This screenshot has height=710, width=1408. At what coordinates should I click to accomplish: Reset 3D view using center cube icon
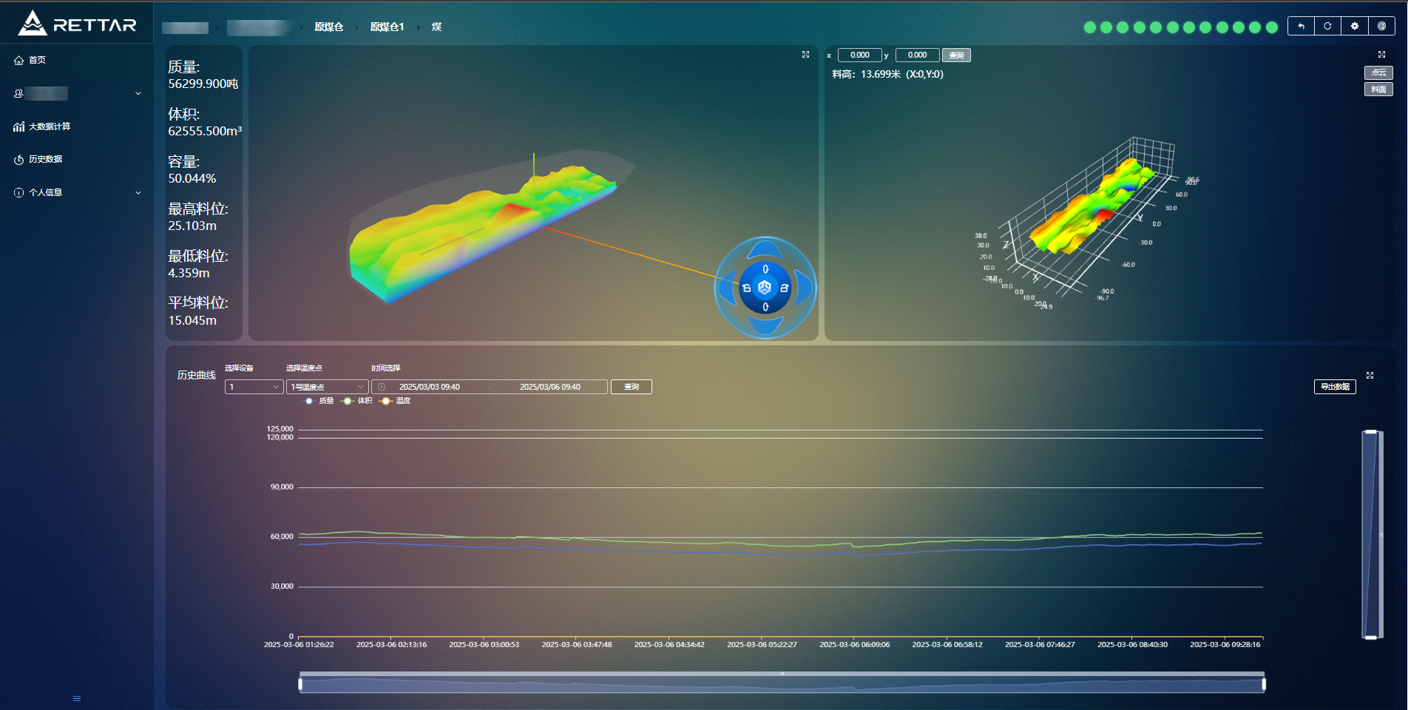point(765,288)
